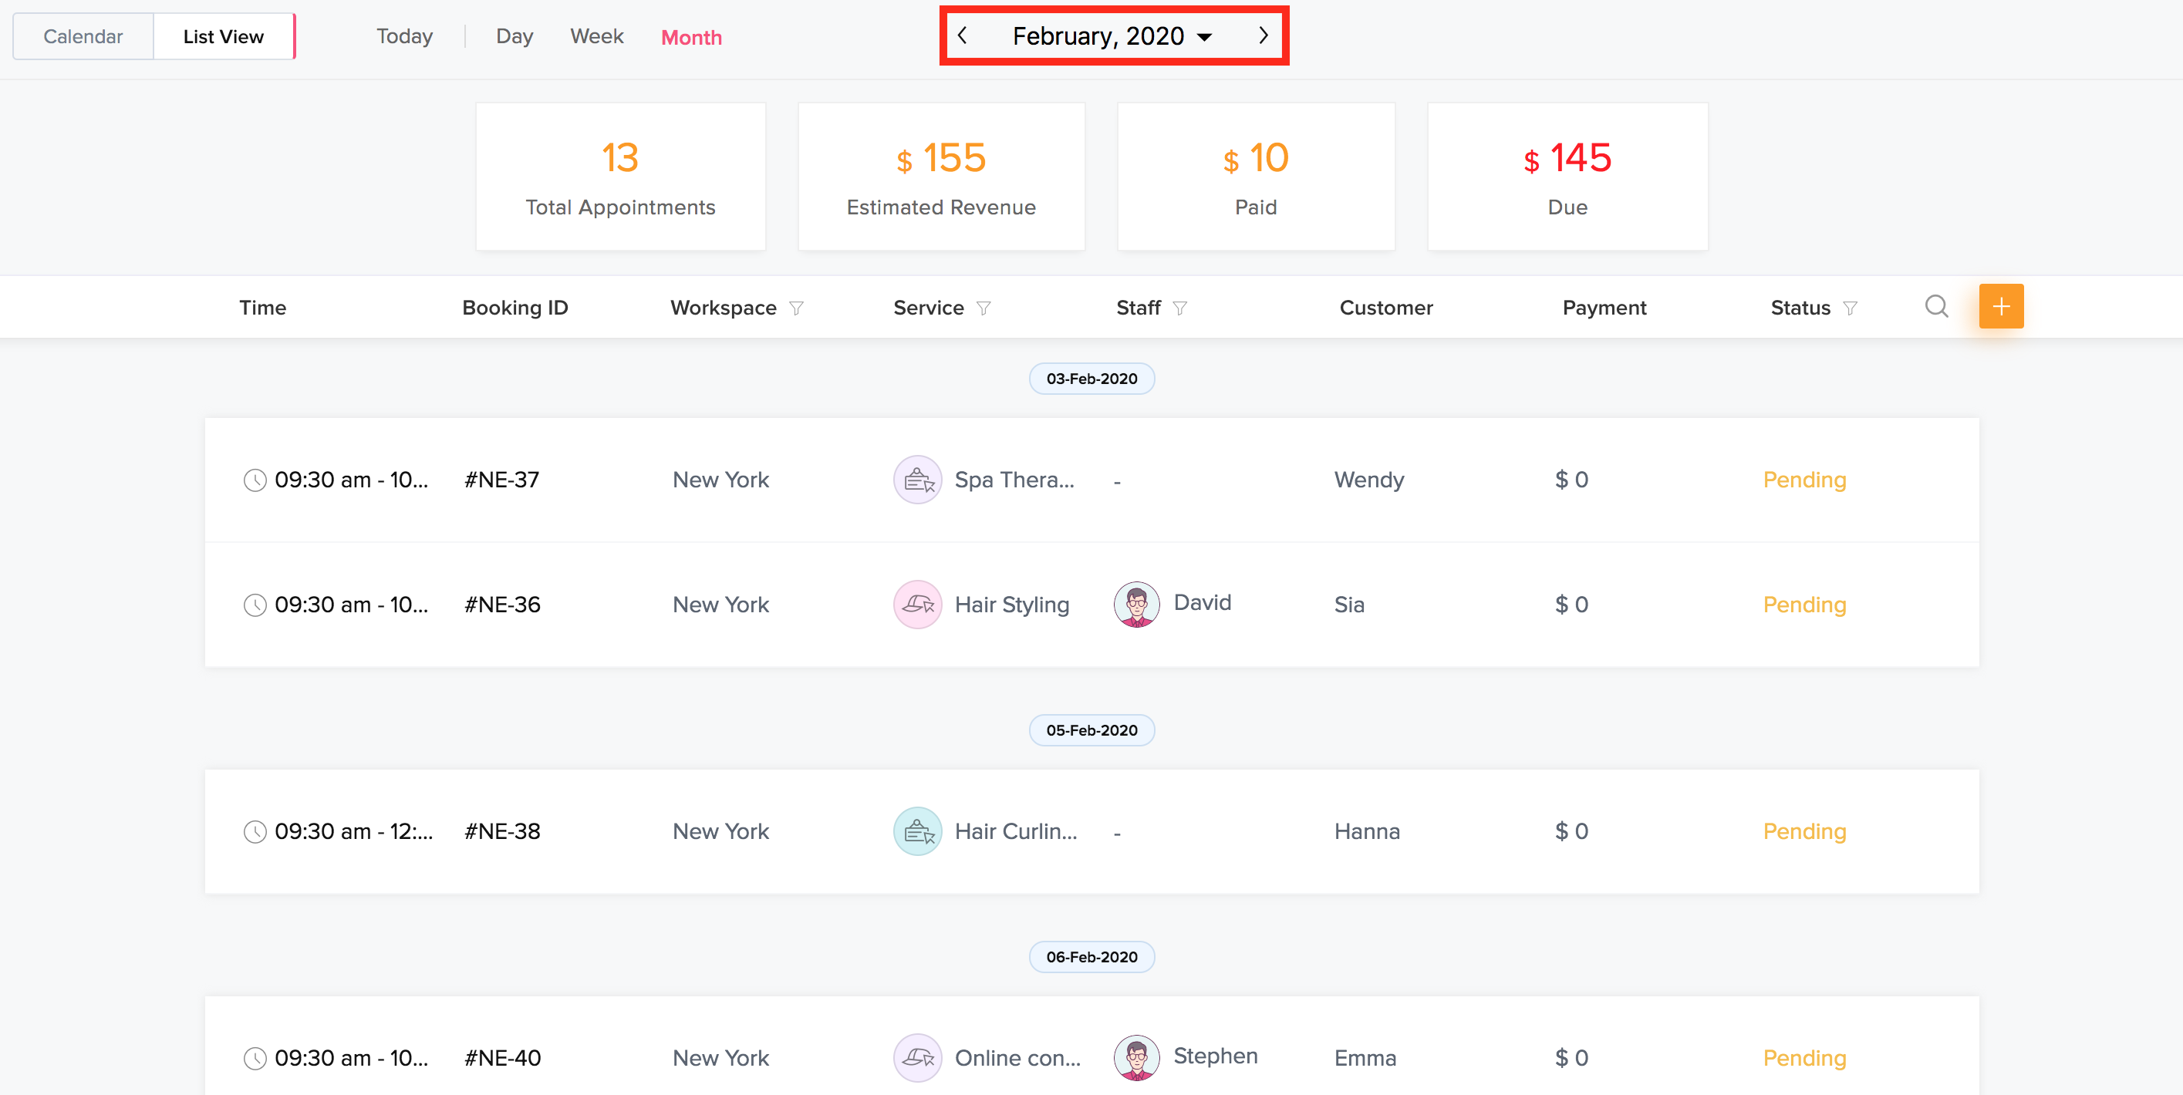
Task: Select the List View toggle
Action: click(x=223, y=36)
